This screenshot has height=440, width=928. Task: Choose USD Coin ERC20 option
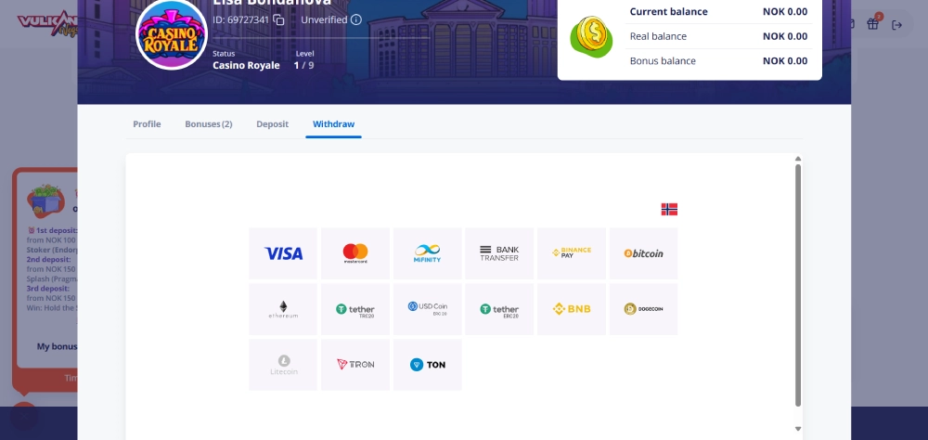coord(427,309)
